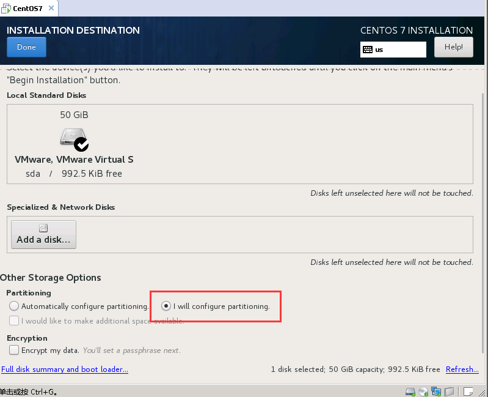Click the hard disk status icon in VMware status bar
The image size is (488, 397).
[x=410, y=391]
